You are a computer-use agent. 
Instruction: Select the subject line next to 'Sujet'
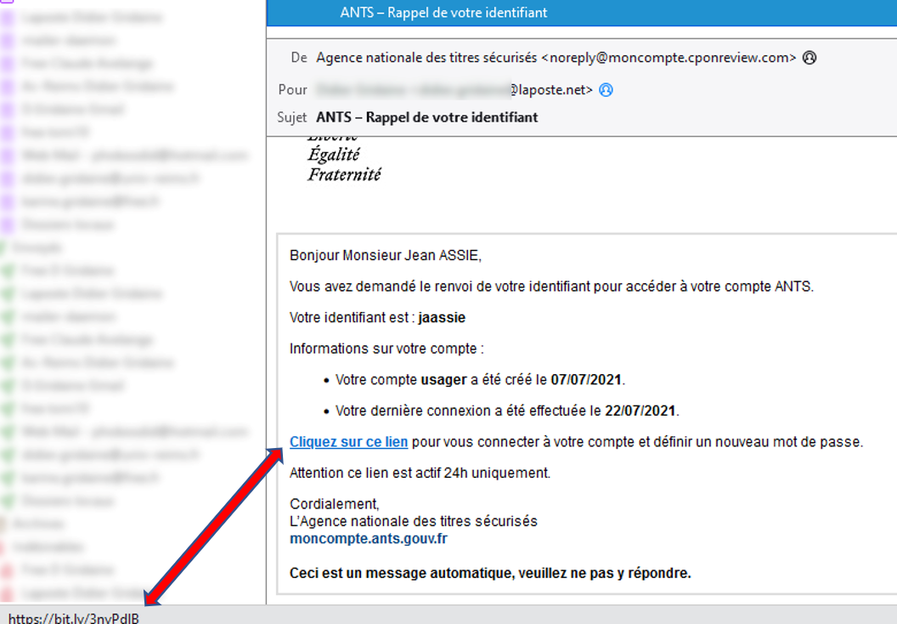(426, 117)
